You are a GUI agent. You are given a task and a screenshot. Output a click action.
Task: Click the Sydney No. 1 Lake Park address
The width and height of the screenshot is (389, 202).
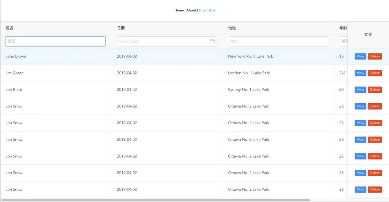click(248, 90)
